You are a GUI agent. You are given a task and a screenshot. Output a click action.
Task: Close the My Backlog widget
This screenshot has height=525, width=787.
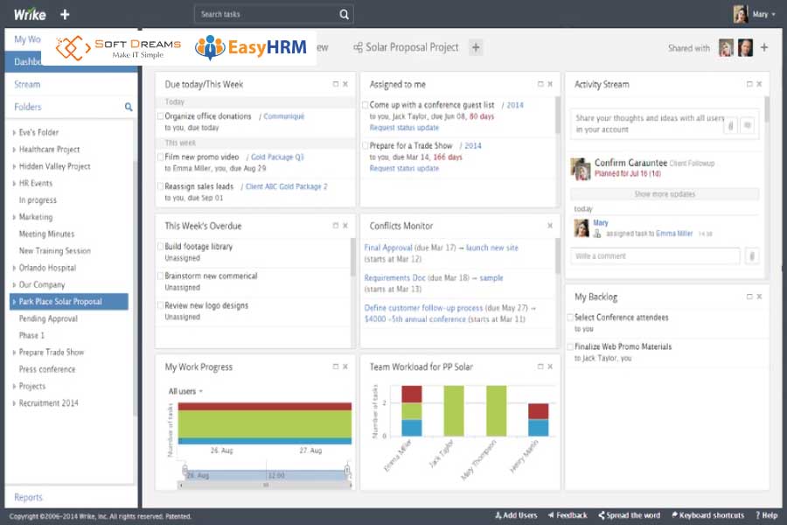click(759, 297)
